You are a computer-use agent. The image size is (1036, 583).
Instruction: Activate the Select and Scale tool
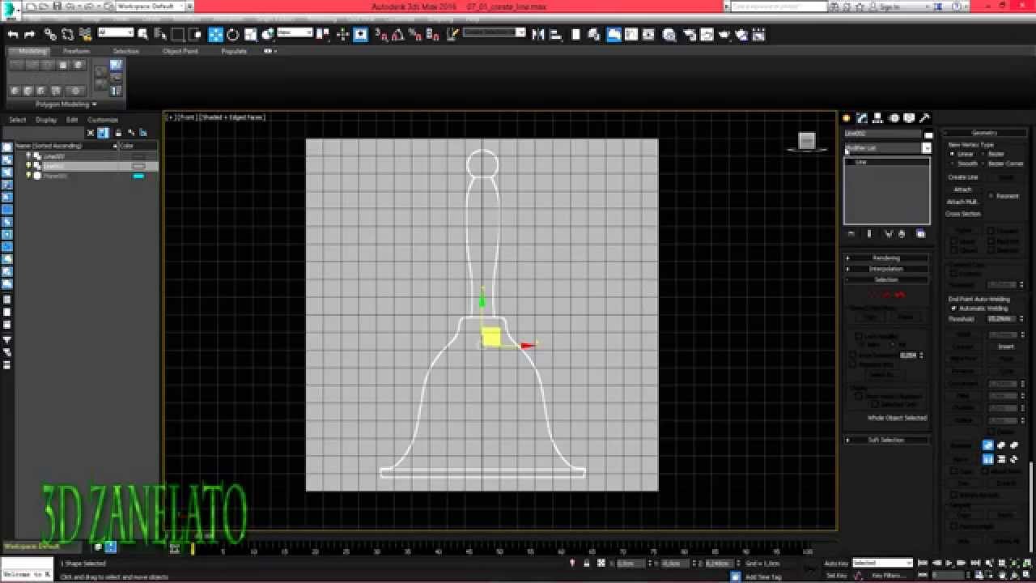point(250,34)
